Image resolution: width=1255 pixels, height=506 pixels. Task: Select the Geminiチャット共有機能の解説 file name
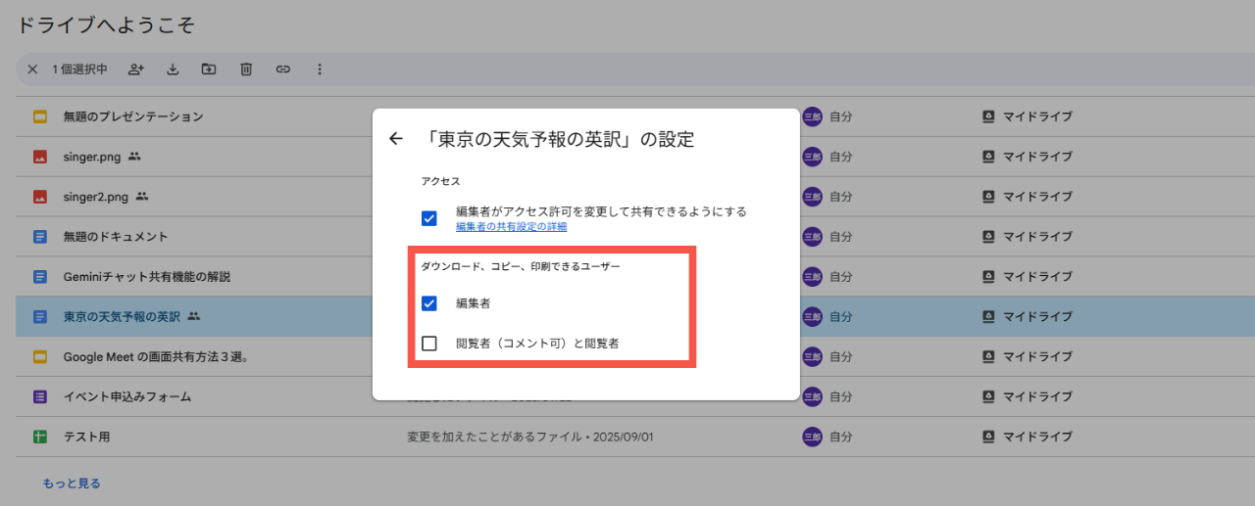(147, 277)
